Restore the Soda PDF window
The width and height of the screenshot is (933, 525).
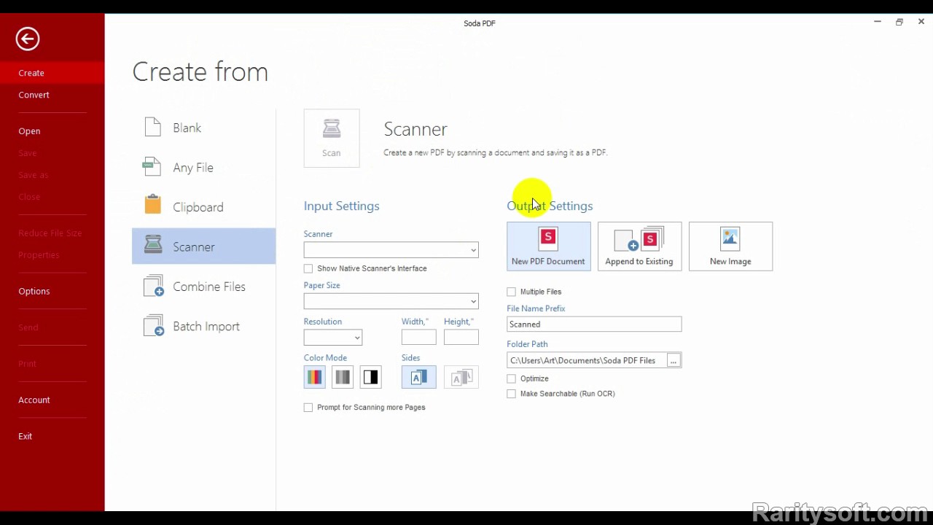coord(899,22)
